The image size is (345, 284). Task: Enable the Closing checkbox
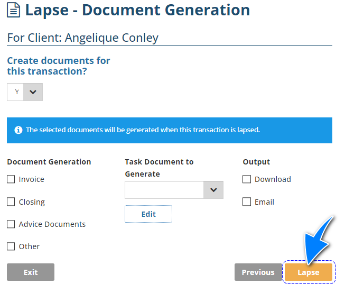[x=11, y=201]
